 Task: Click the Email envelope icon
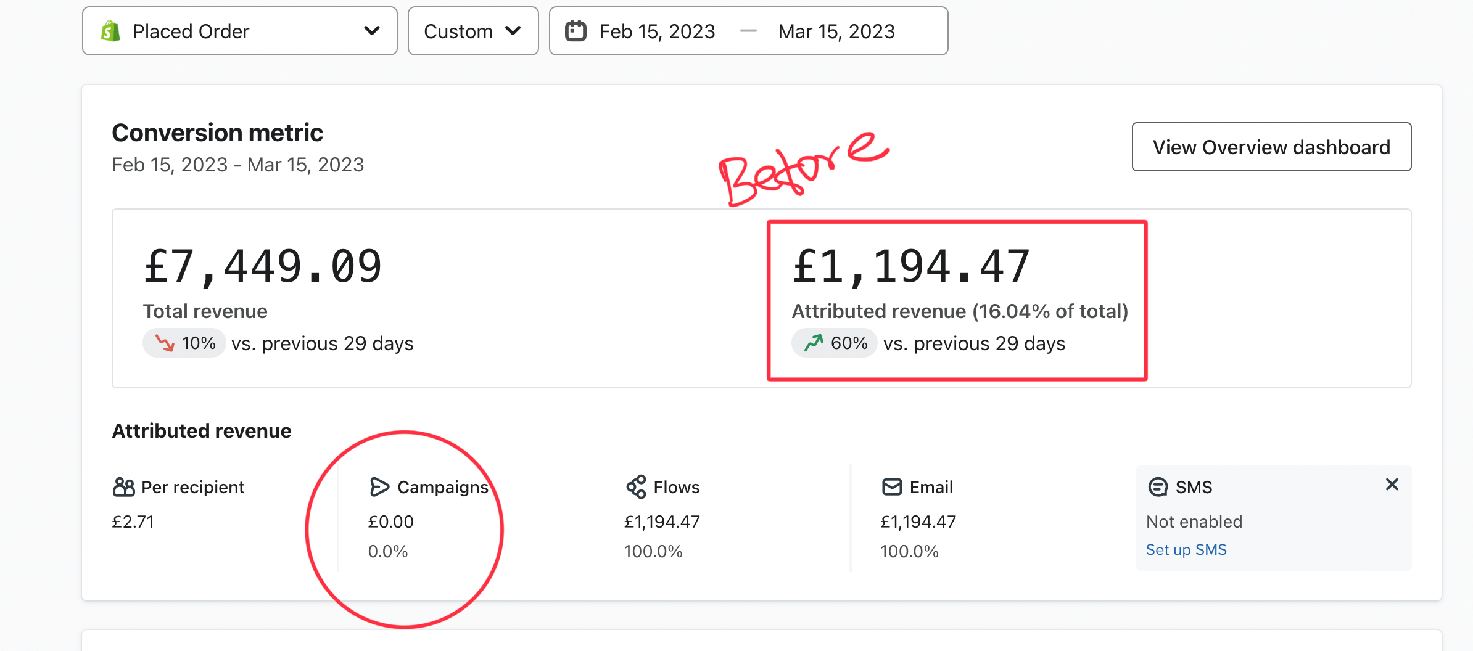click(892, 487)
